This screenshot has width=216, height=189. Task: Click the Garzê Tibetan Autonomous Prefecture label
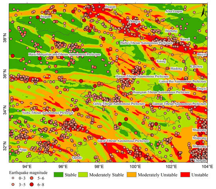pyautogui.click(x=123, y=141)
